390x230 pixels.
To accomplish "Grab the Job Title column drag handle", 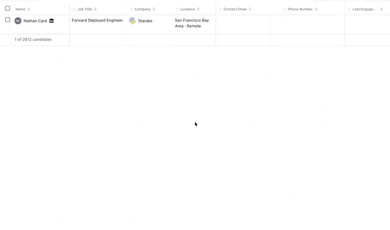I will [x=74, y=9].
